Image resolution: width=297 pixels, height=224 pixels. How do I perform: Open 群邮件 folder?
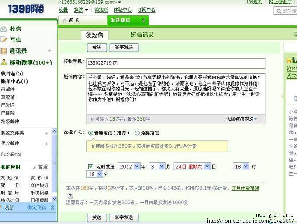click(8, 89)
